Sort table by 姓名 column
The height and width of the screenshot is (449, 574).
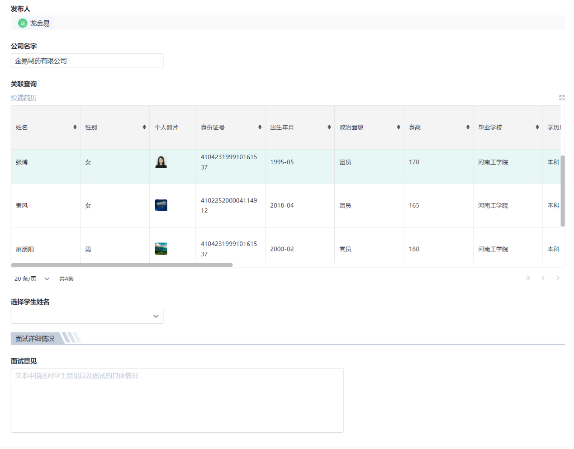75,128
